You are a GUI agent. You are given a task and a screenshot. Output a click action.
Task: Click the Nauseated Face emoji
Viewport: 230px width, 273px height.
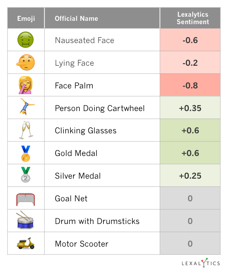[x=26, y=40]
